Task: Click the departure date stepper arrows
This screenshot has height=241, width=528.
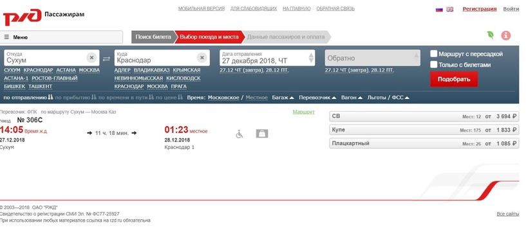Action: 311,58
